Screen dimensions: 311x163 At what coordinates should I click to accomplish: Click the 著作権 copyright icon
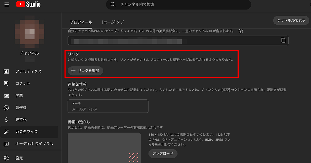tap(6, 108)
